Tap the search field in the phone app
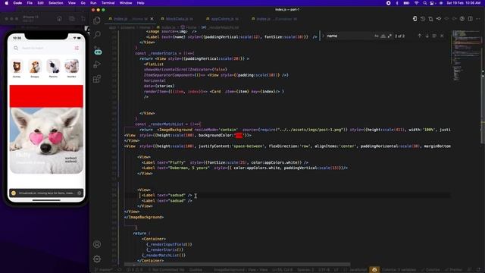This screenshot has height=273, width=485. coord(46,48)
